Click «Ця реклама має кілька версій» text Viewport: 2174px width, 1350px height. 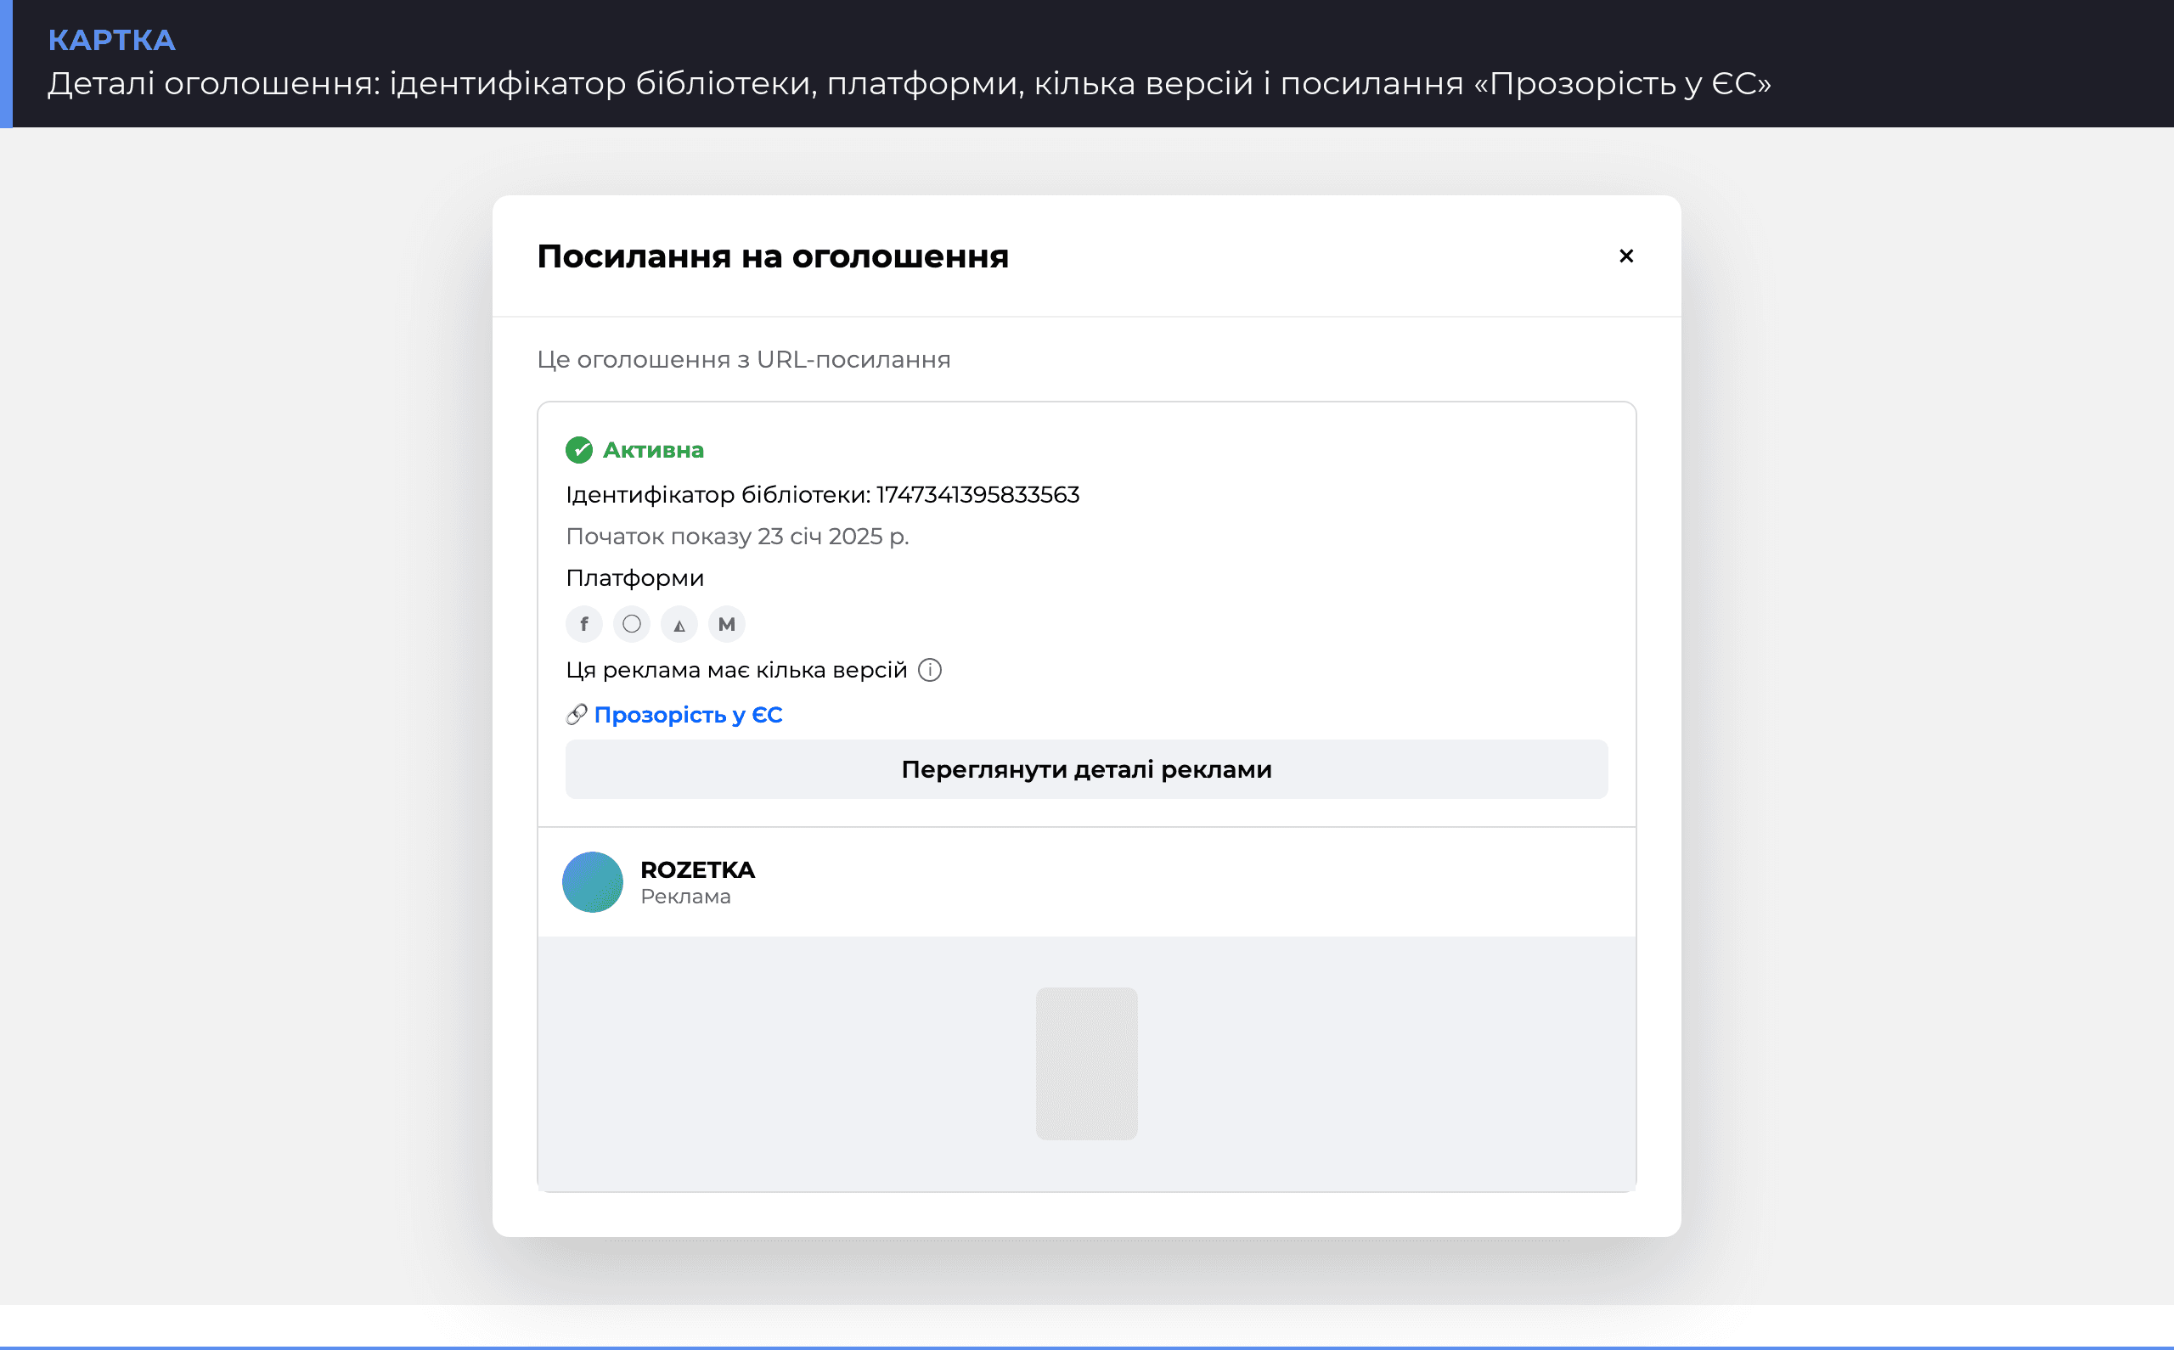(736, 671)
